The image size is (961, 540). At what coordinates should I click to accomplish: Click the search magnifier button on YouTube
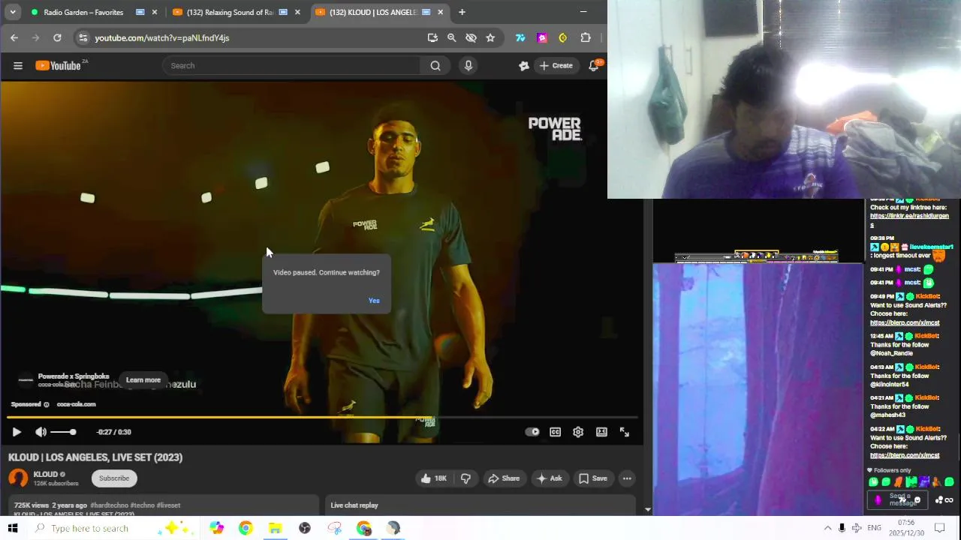click(435, 66)
